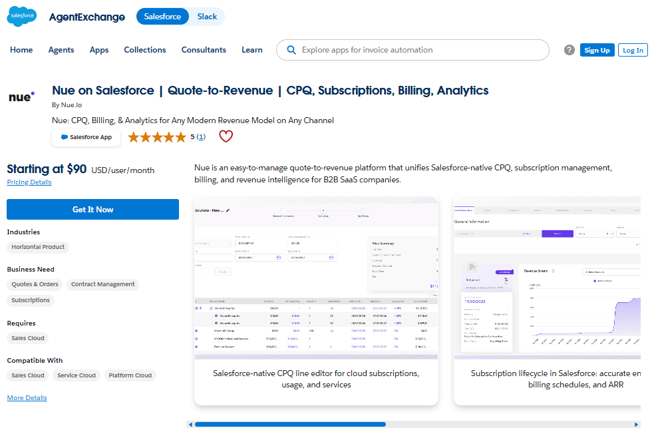The image size is (650, 430).
Task: Click the Salesforce cloud logo
Action: pos(21,17)
